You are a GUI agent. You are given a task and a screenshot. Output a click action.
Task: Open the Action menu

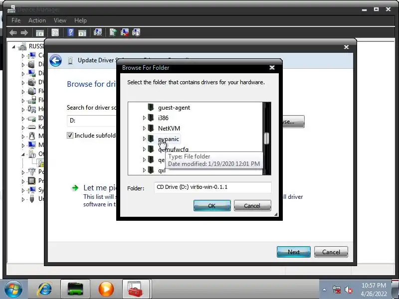click(x=37, y=20)
